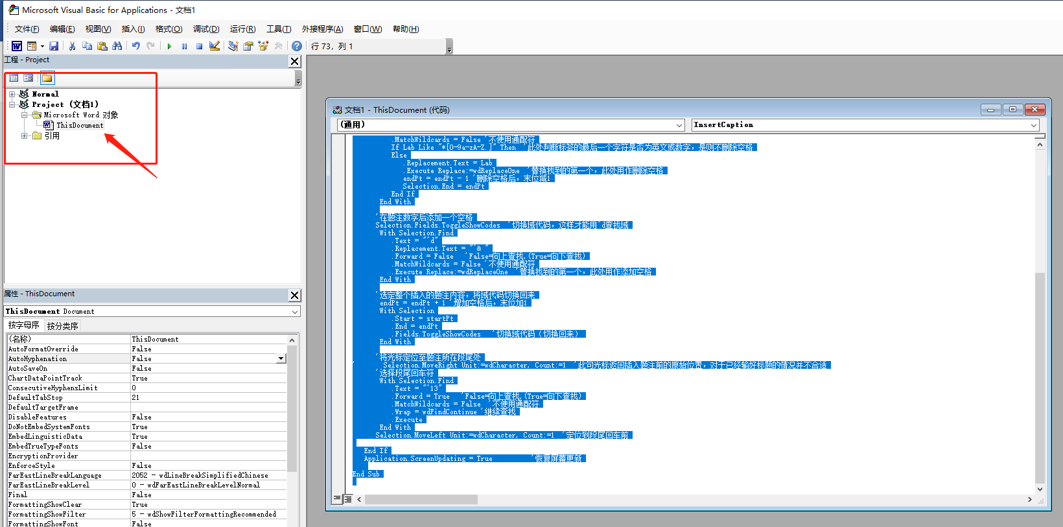
Task: Open the 格式(O) menu
Action: tap(169, 29)
